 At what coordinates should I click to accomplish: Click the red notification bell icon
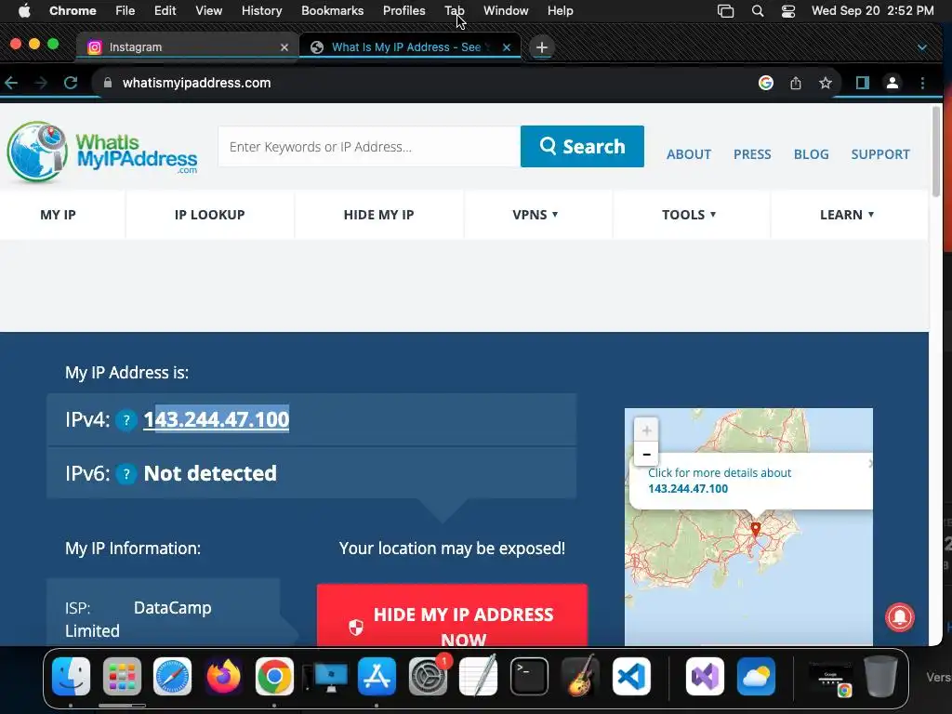pyautogui.click(x=900, y=617)
